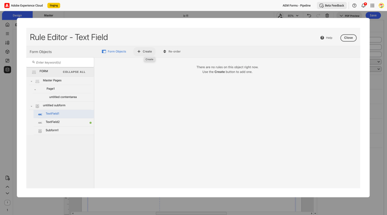Click the Adobe Experience Cloud logo
This screenshot has height=215, width=387.
pos(7,6)
